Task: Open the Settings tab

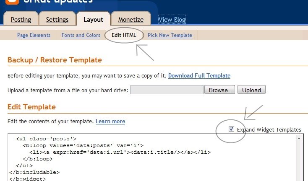Action: pos(57,20)
